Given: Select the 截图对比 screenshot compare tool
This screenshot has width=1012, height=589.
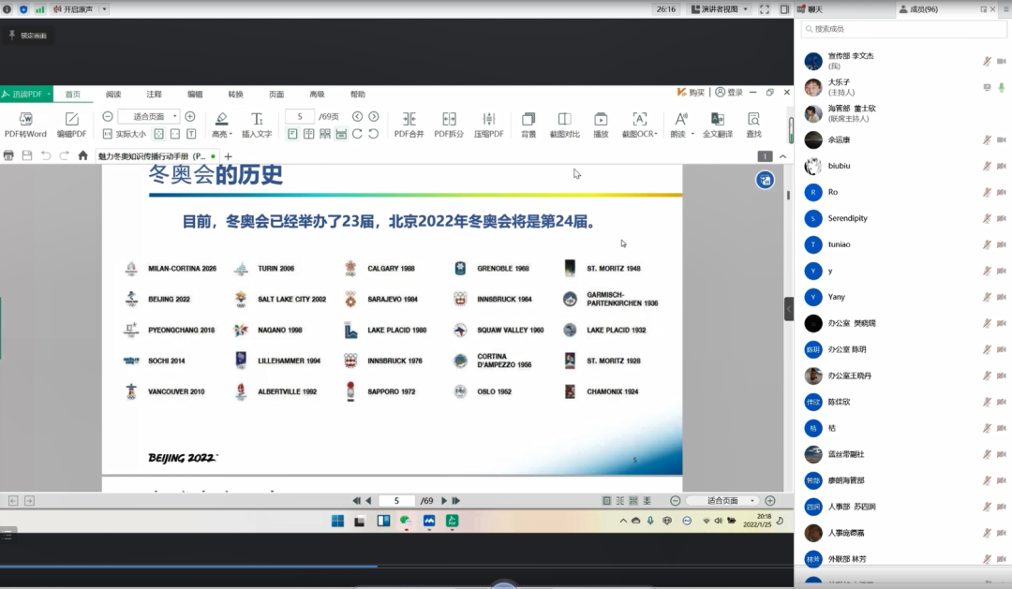Looking at the screenshot, I should [x=565, y=125].
